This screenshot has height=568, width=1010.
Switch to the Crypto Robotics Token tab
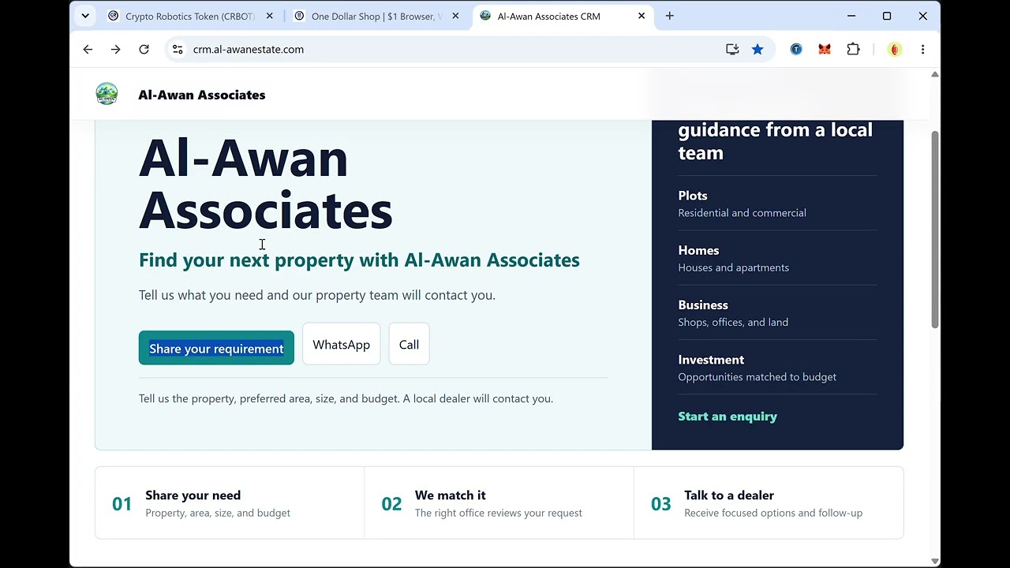(x=190, y=16)
